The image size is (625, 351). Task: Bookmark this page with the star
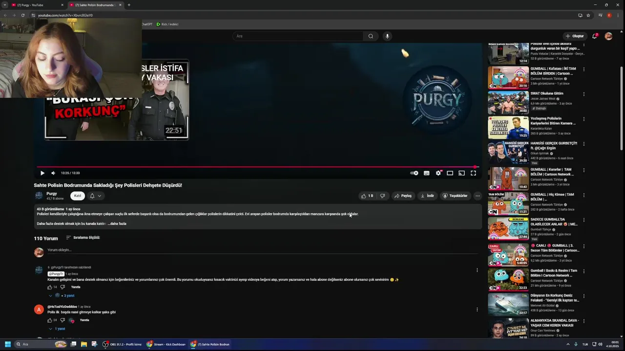point(588,15)
